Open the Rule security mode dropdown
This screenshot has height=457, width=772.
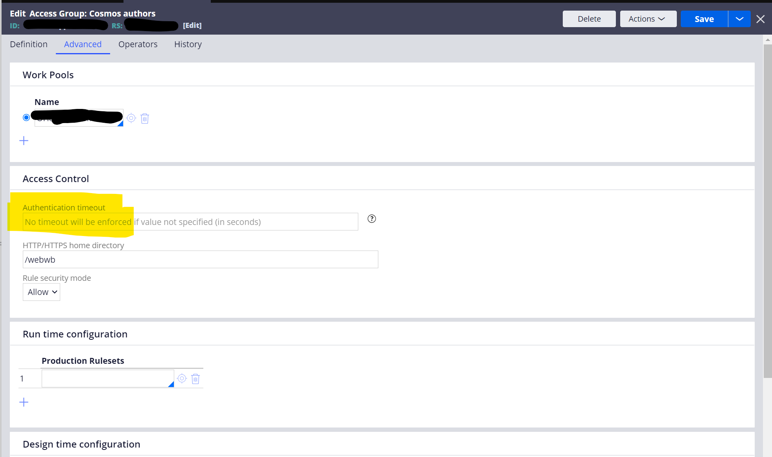41,292
